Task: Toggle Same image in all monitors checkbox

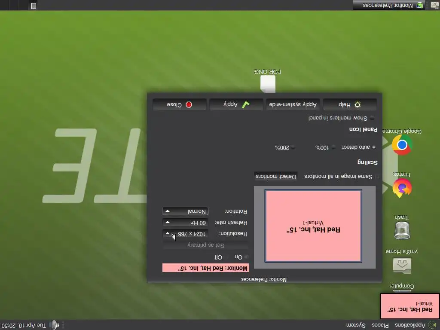Action: [377, 177]
